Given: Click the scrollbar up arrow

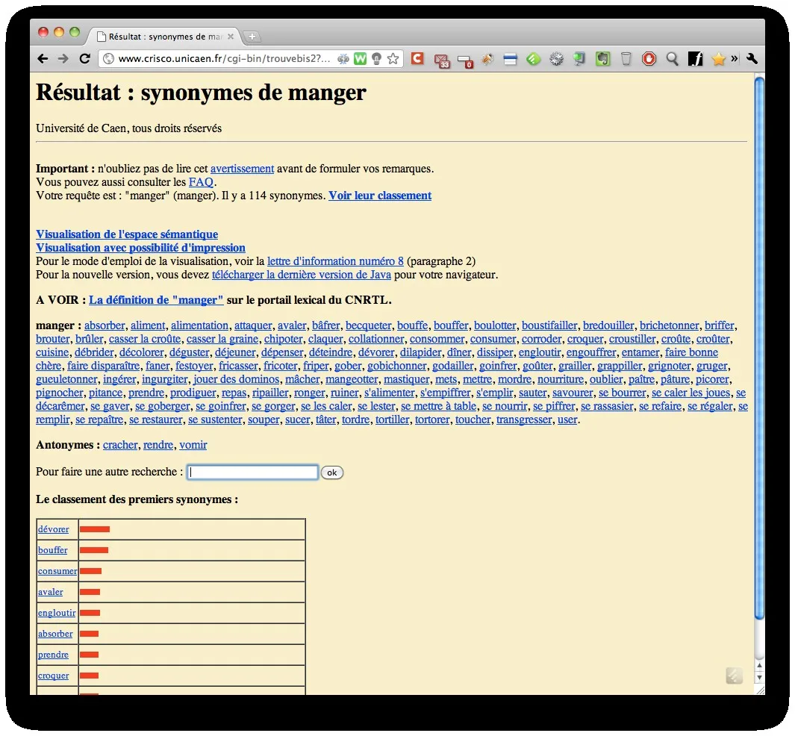Looking at the screenshot, I should pyautogui.click(x=759, y=666).
